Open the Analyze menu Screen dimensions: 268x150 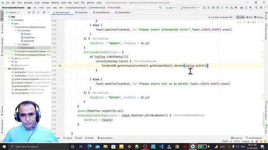[x=45, y=2]
